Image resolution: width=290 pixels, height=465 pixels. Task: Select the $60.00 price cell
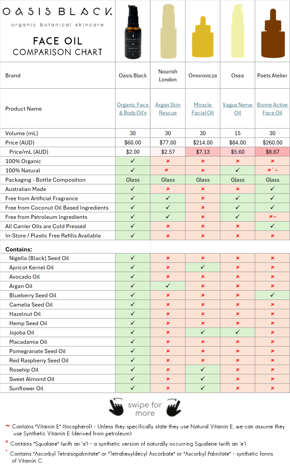pyautogui.click(x=133, y=142)
